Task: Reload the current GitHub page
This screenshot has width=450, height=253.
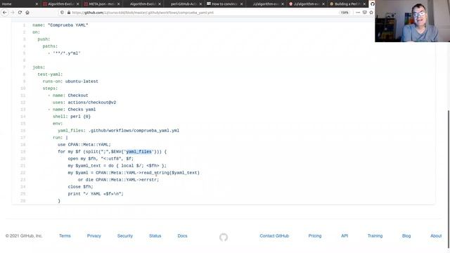Action: pos(20,13)
